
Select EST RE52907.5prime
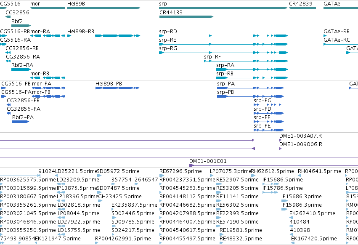tap(237, 180)
